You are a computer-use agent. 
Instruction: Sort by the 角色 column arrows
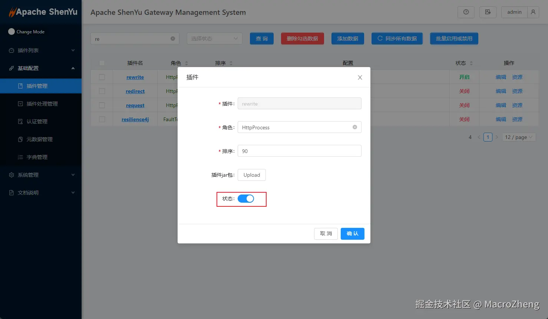point(186,63)
